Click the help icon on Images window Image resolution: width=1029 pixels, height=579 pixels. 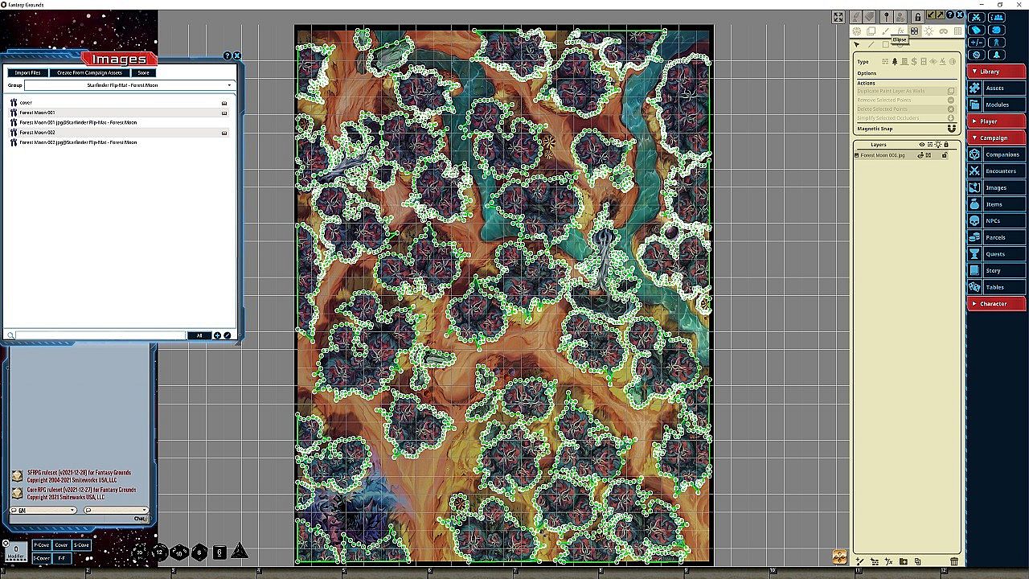[228, 56]
